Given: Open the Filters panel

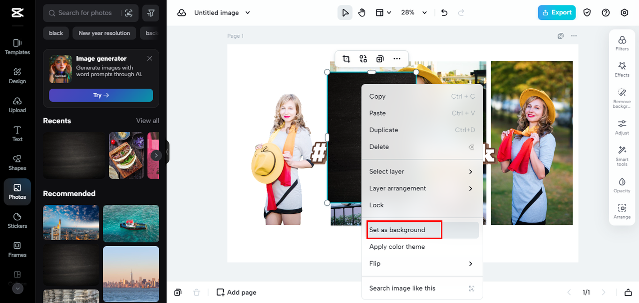Looking at the screenshot, I should tap(622, 43).
